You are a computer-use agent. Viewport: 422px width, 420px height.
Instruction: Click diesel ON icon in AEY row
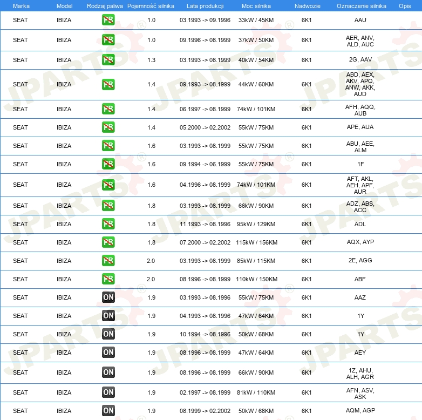tap(108, 352)
